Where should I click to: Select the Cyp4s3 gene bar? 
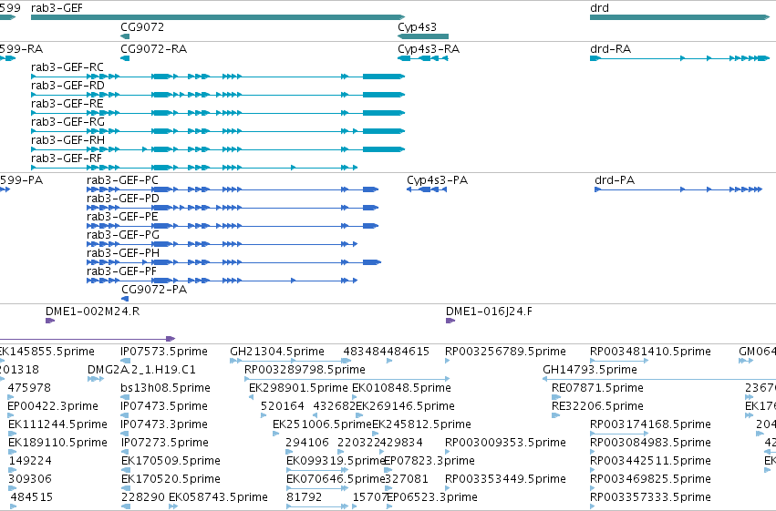(423, 36)
